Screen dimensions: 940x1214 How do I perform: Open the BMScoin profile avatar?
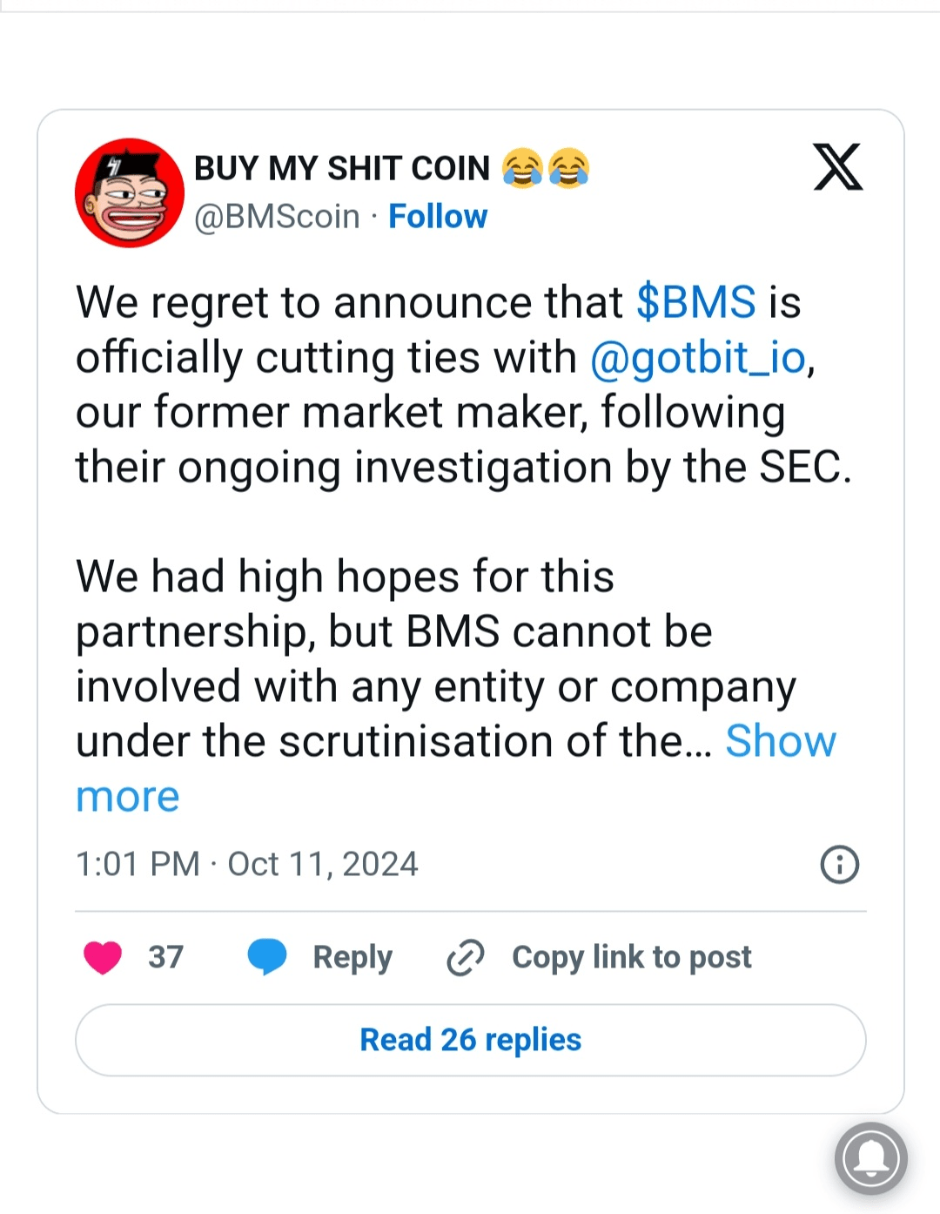[x=130, y=192]
